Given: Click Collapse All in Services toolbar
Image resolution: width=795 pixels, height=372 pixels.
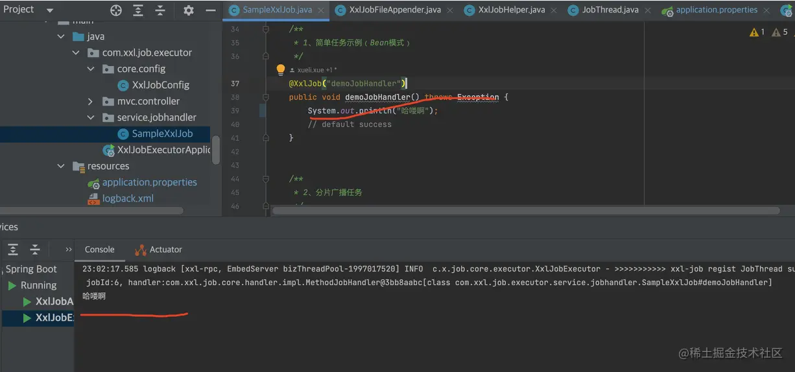Looking at the screenshot, I should pyautogui.click(x=35, y=250).
